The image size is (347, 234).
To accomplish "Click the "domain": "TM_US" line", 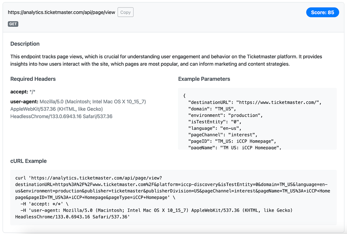I will click(x=212, y=109).
